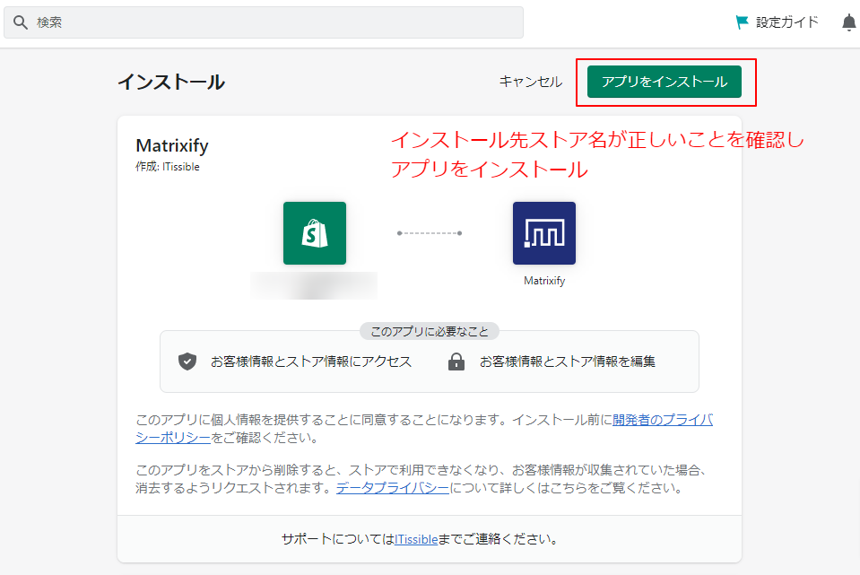Click the 作成: ITissible author text
The width and height of the screenshot is (860, 575).
pos(168,167)
